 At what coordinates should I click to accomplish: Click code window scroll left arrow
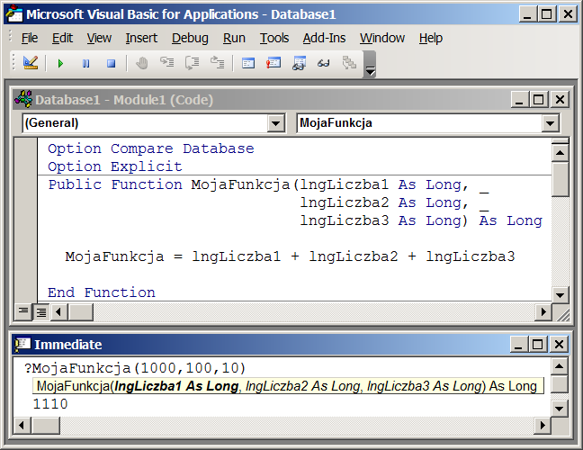(x=58, y=311)
